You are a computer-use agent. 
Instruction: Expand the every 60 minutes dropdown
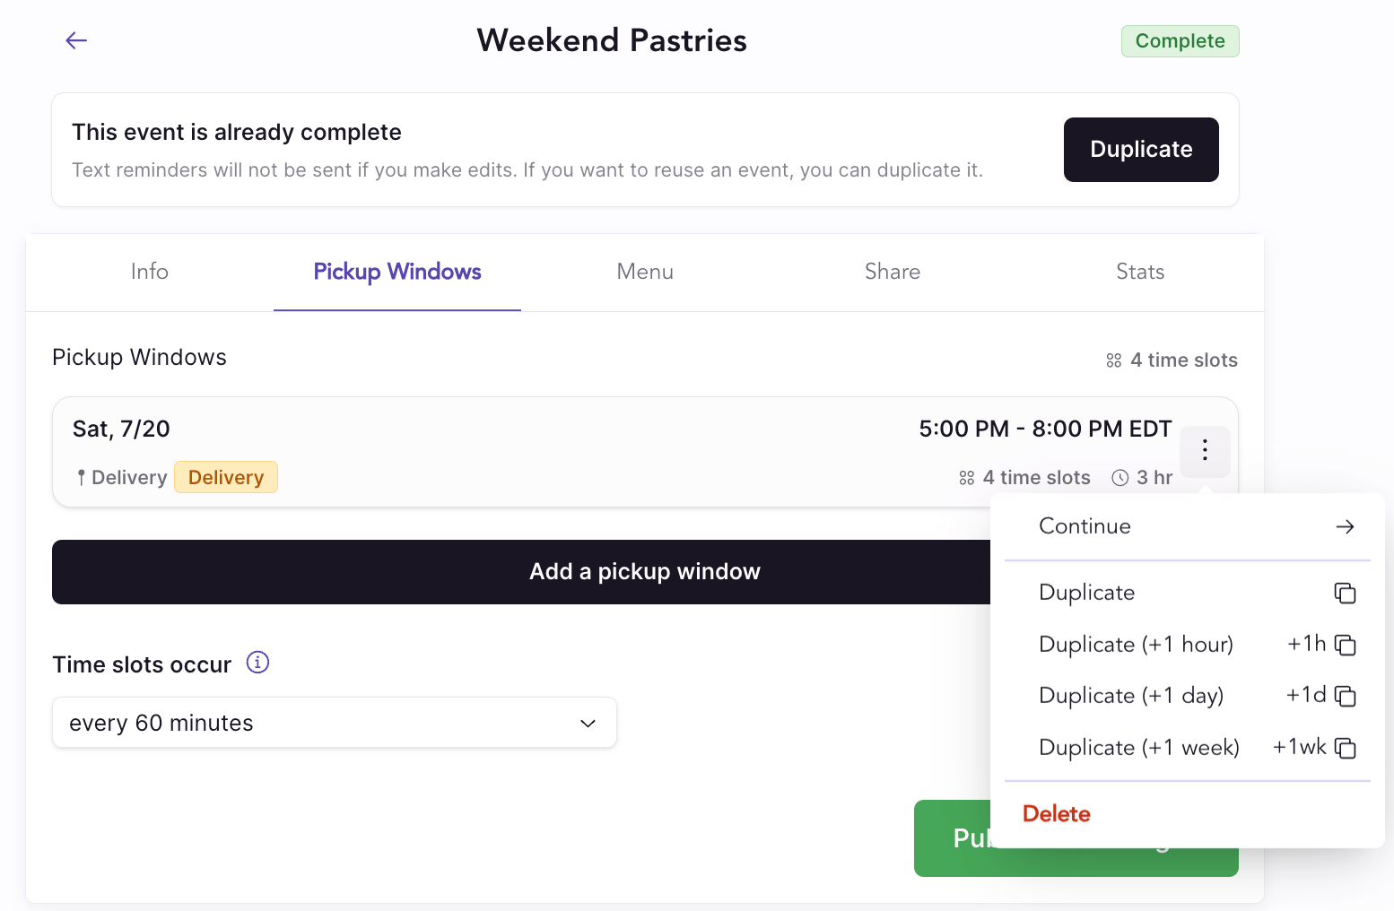[x=334, y=723]
